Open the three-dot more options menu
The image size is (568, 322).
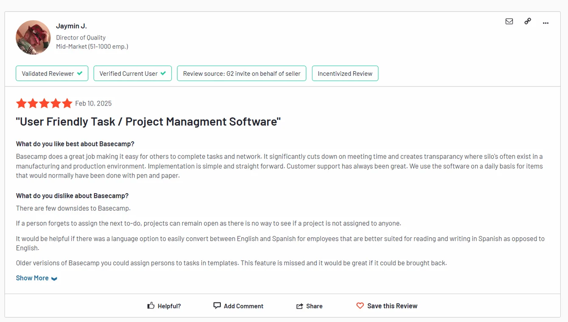click(x=546, y=23)
